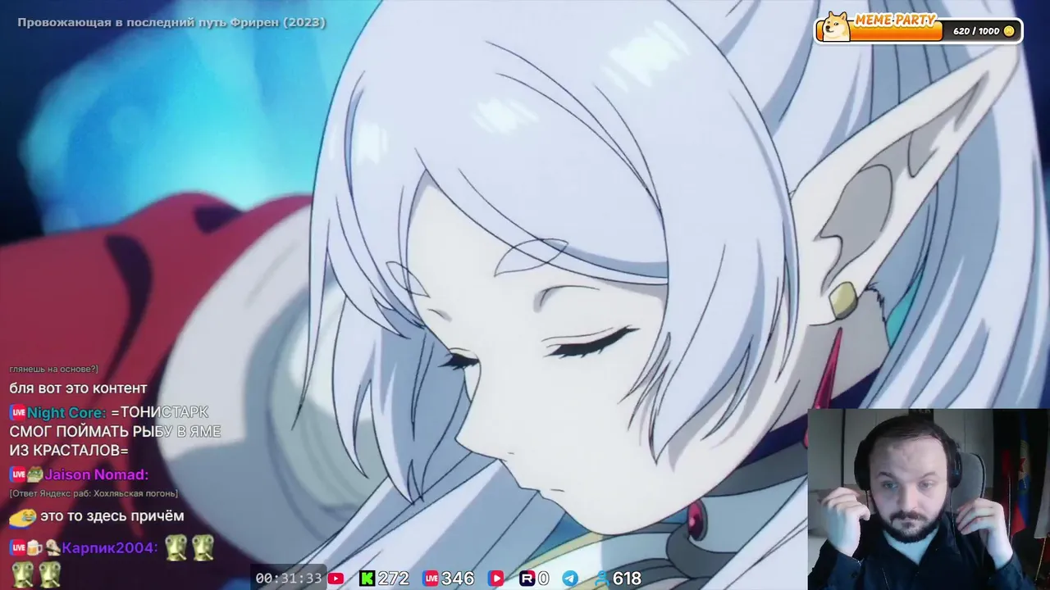Click the Rutube R icon beside 0
The height and width of the screenshot is (590, 1050).
pos(527,579)
